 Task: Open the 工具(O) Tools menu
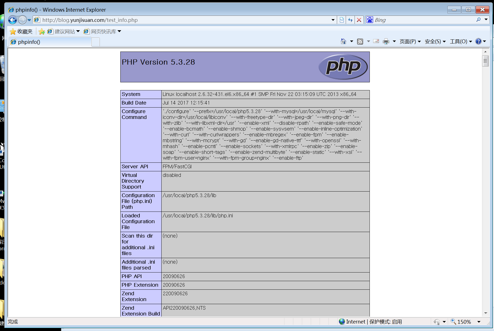(461, 42)
